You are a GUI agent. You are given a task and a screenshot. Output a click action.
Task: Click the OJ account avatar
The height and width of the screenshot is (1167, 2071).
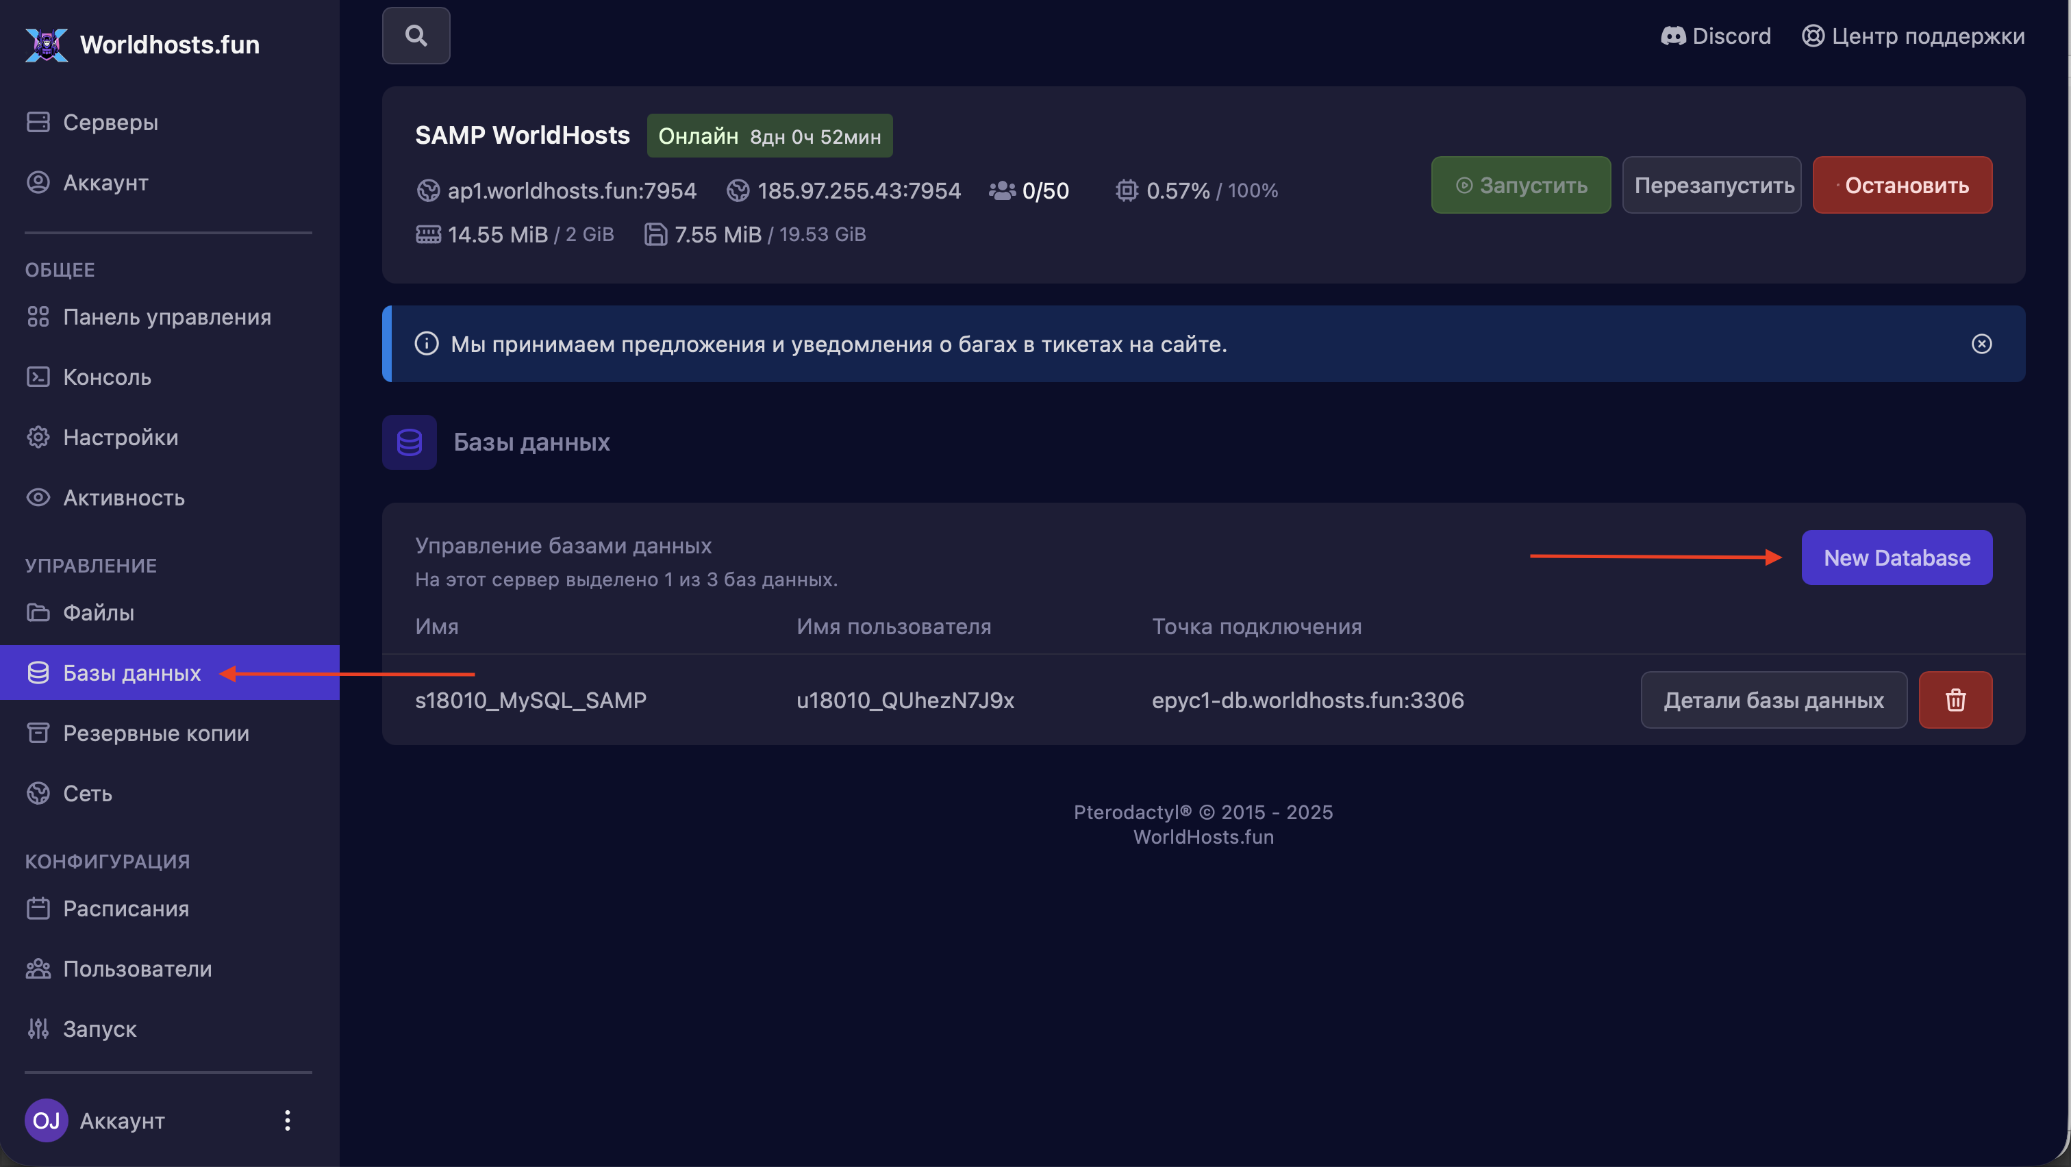tap(46, 1120)
